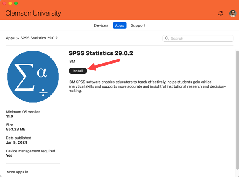Viewport: 239px width, 177px height.
Task: Install SPSS Statistics 29.0.2
Action: click(x=78, y=71)
